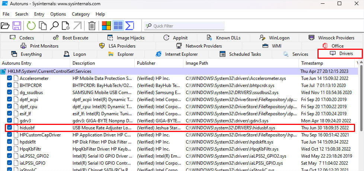Click the file icon beside dptf_acpi

click(x=16, y=100)
